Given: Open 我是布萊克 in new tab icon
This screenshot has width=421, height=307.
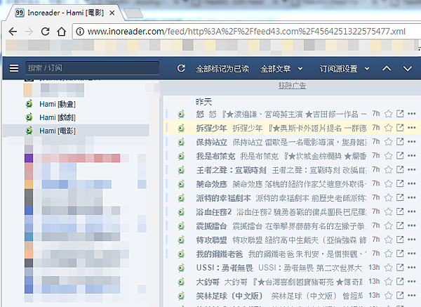Looking at the screenshot, I should click(x=400, y=156).
